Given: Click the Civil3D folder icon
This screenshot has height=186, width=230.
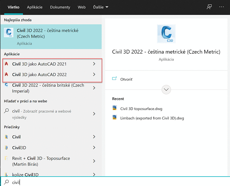Looking at the screenshot, I should point(6,147).
